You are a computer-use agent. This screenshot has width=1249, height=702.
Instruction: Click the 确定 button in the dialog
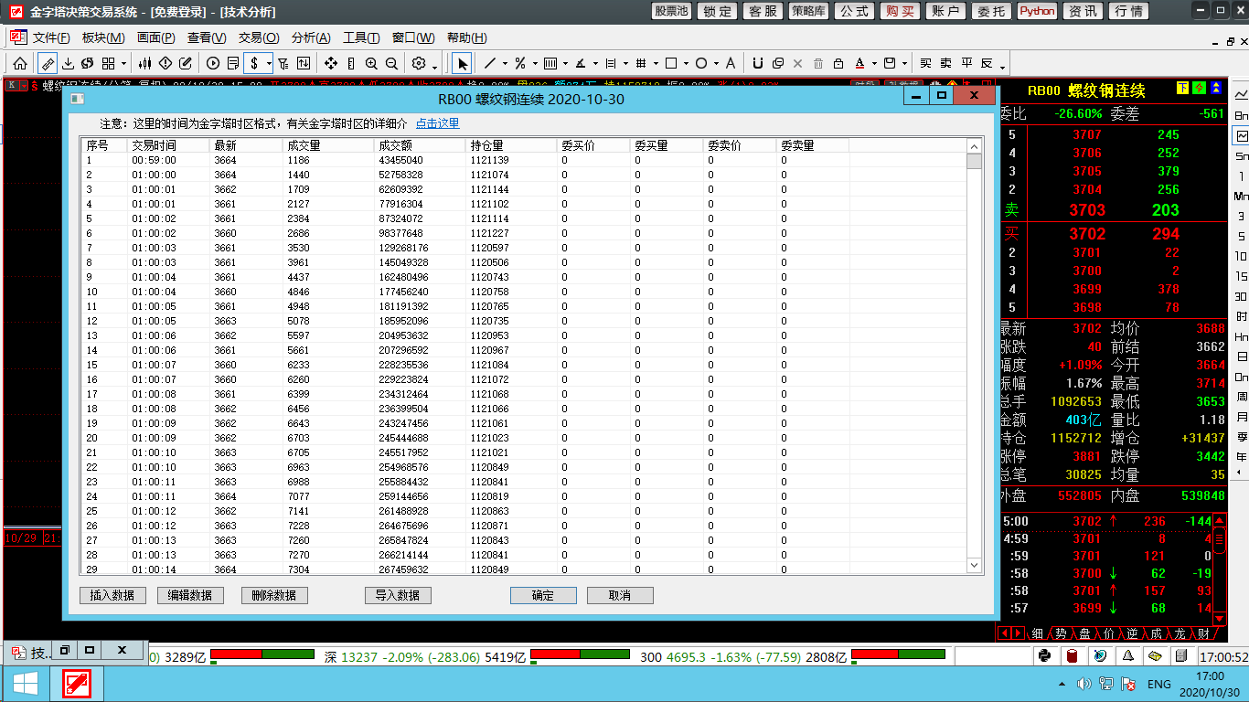tap(543, 595)
